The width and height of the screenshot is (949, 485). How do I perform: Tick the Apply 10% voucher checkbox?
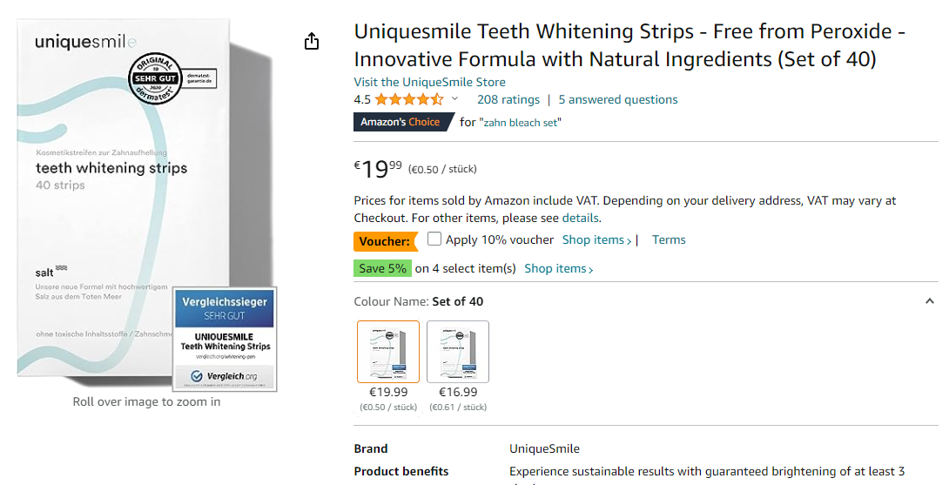point(434,239)
